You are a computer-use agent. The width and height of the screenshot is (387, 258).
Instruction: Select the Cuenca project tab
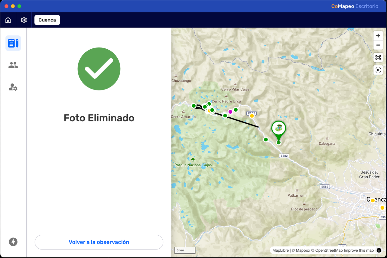pos(47,20)
